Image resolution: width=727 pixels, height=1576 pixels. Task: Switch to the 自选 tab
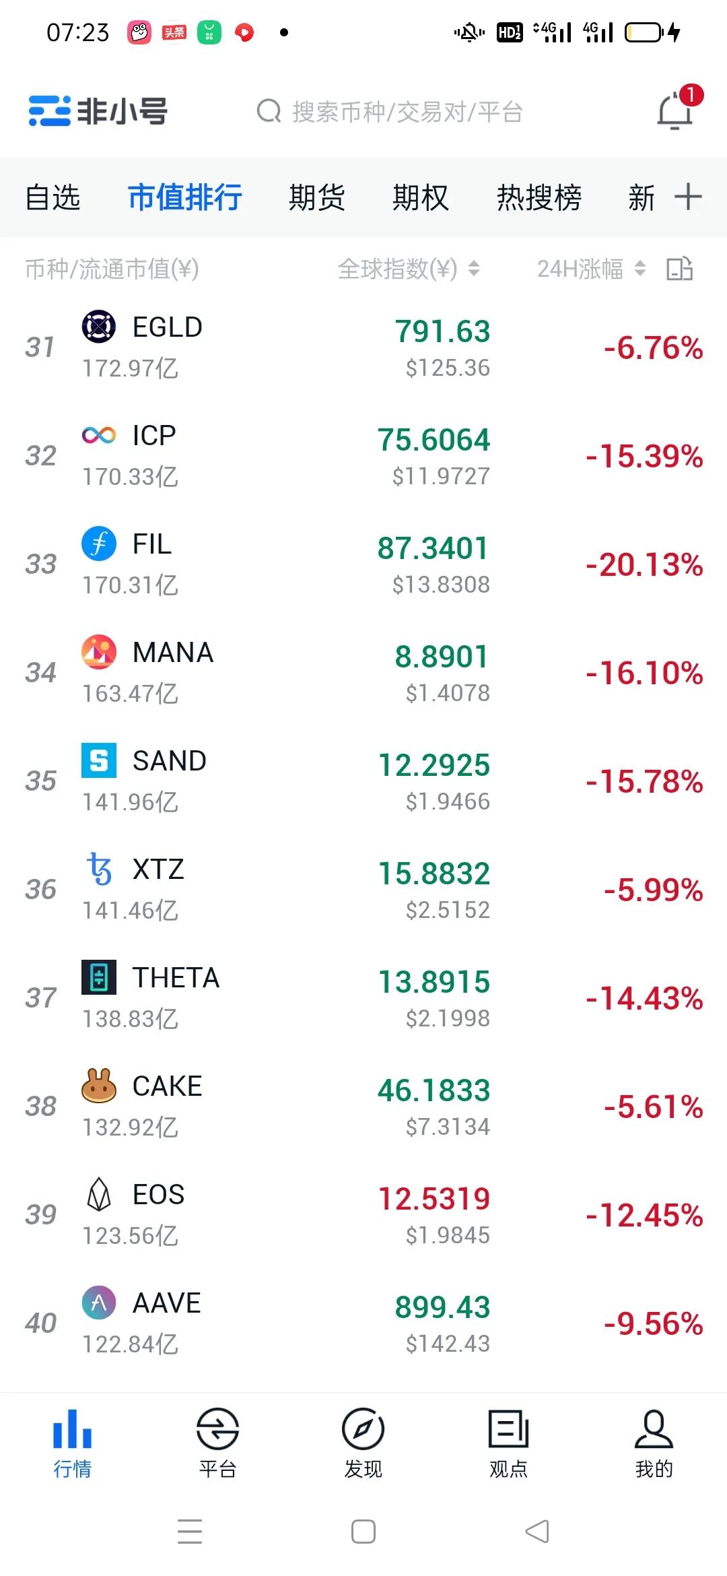point(53,197)
